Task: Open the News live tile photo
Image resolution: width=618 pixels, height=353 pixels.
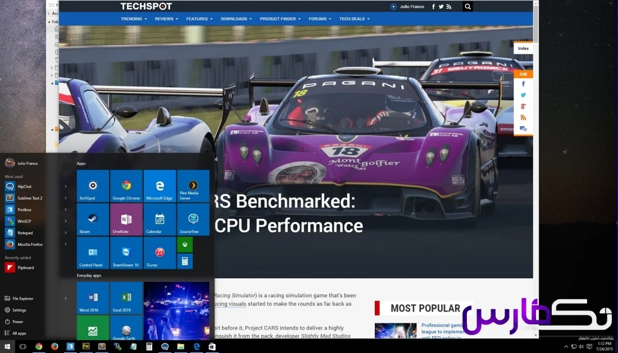Action: coord(176,311)
